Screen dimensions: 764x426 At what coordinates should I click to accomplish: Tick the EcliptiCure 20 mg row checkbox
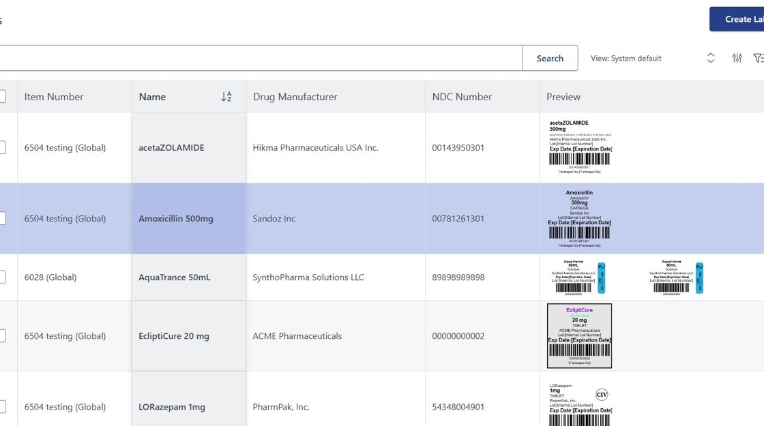[x=2, y=335]
